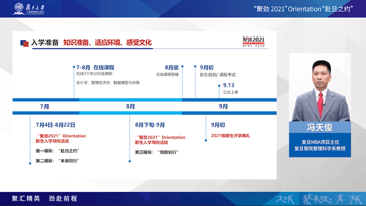The image size is (366, 206).
Task: Click the 复旦MBA项目主任 title line
Action: (x=320, y=142)
